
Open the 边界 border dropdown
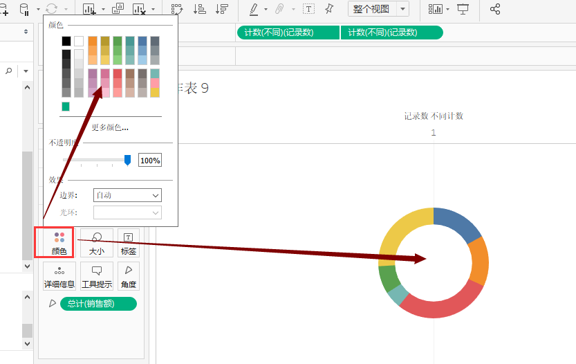click(x=127, y=195)
